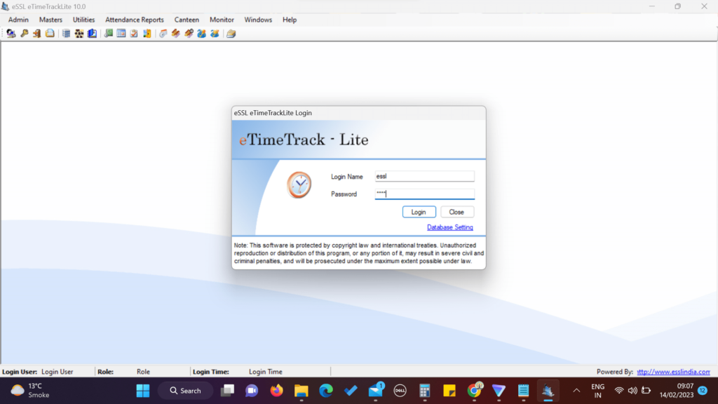The height and width of the screenshot is (404, 718).
Task: Open the Masters menu
Action: pyautogui.click(x=50, y=19)
